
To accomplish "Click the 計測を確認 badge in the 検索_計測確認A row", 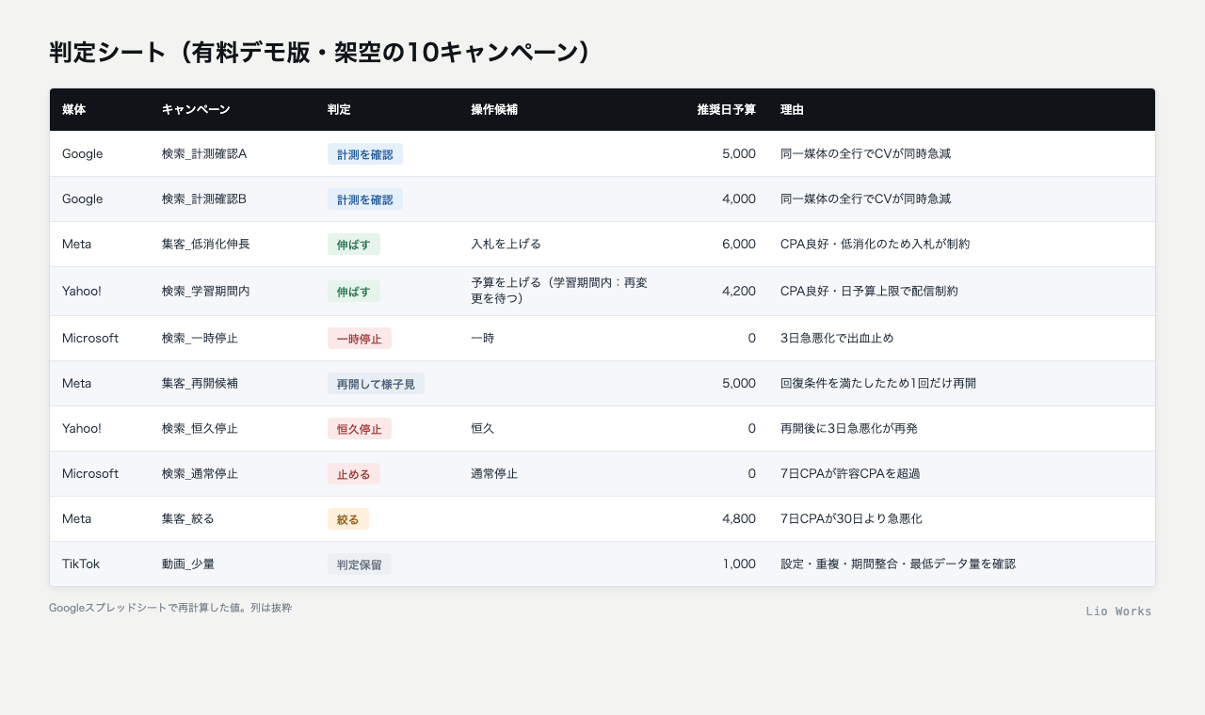I will point(365,154).
